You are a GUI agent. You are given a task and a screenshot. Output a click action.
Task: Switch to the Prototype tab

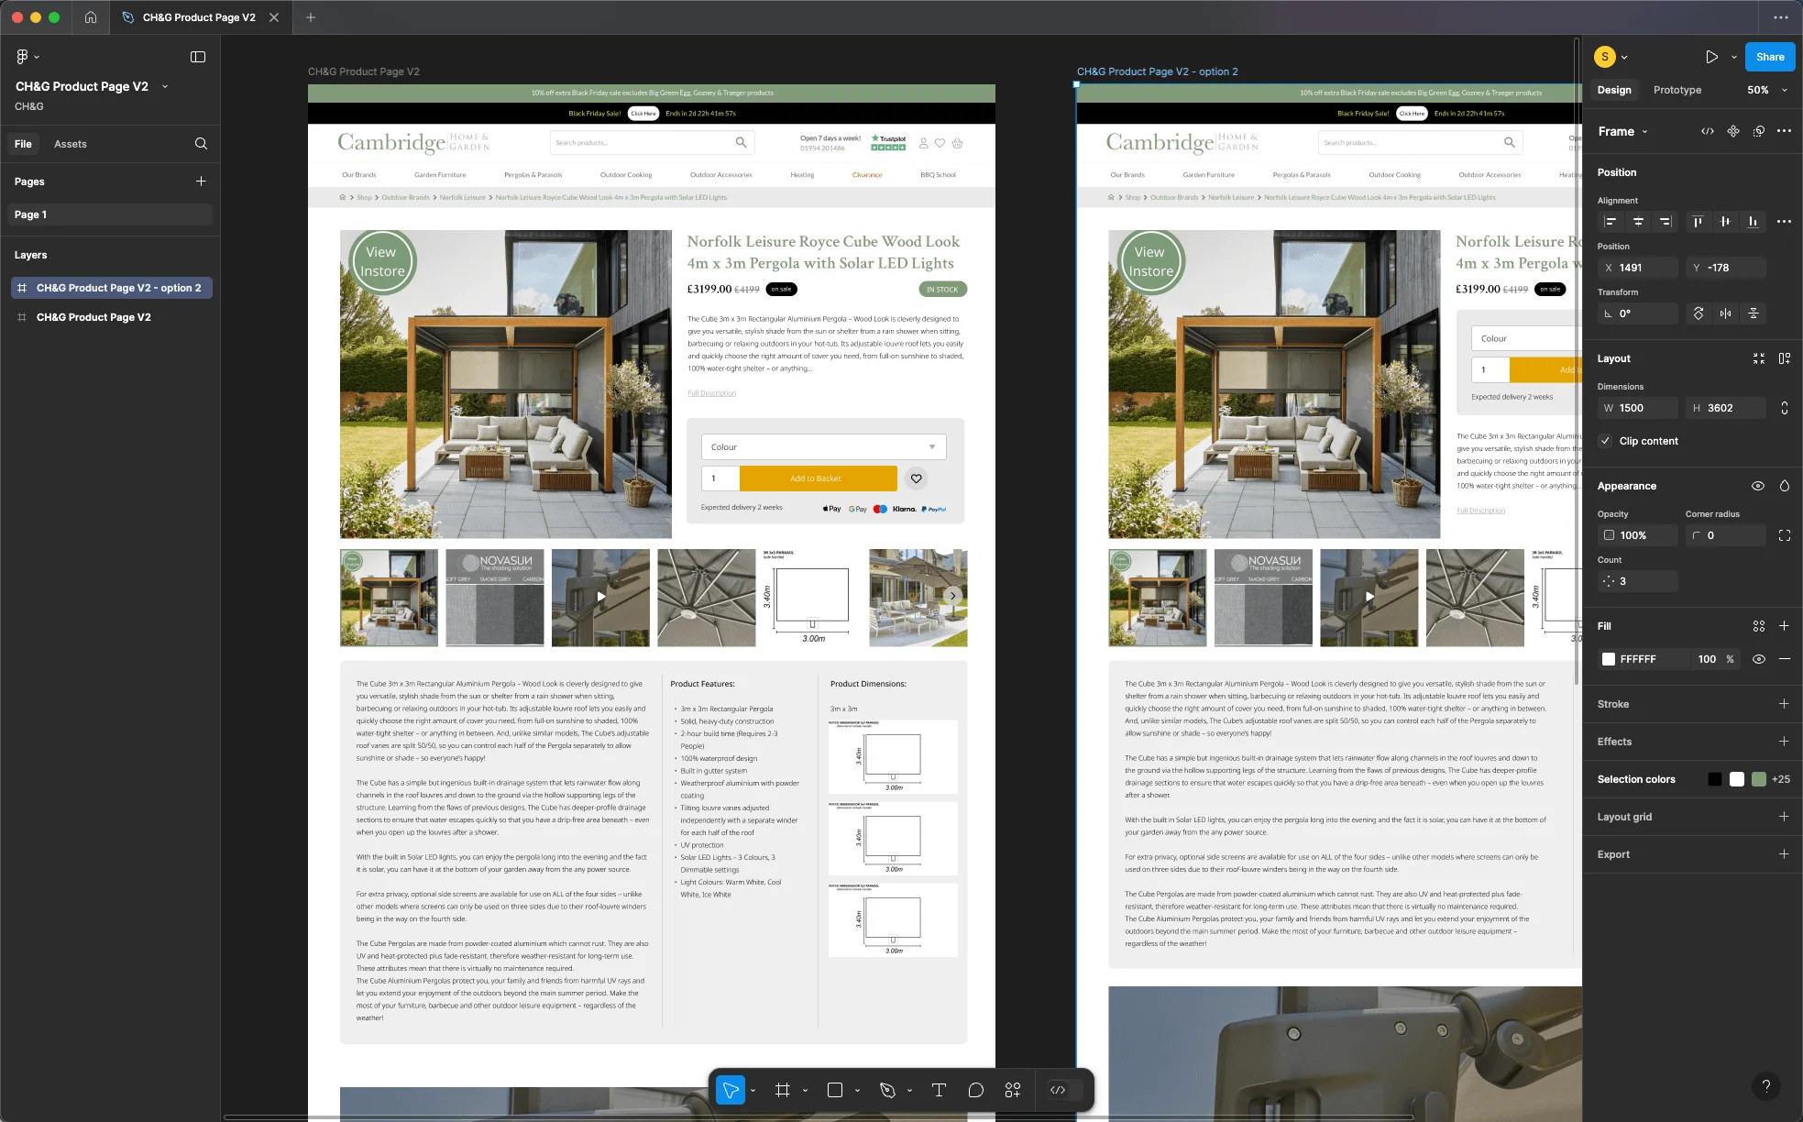(x=1677, y=90)
